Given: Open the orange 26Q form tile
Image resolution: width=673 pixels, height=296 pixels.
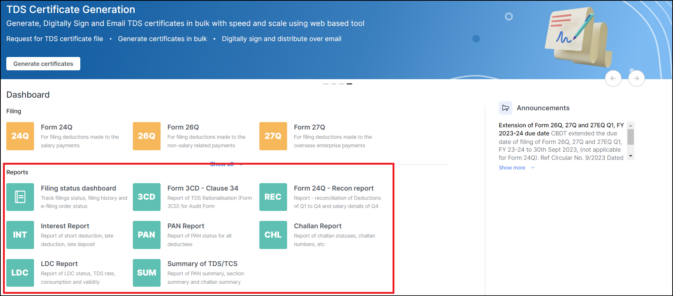Looking at the screenshot, I should coord(147,136).
